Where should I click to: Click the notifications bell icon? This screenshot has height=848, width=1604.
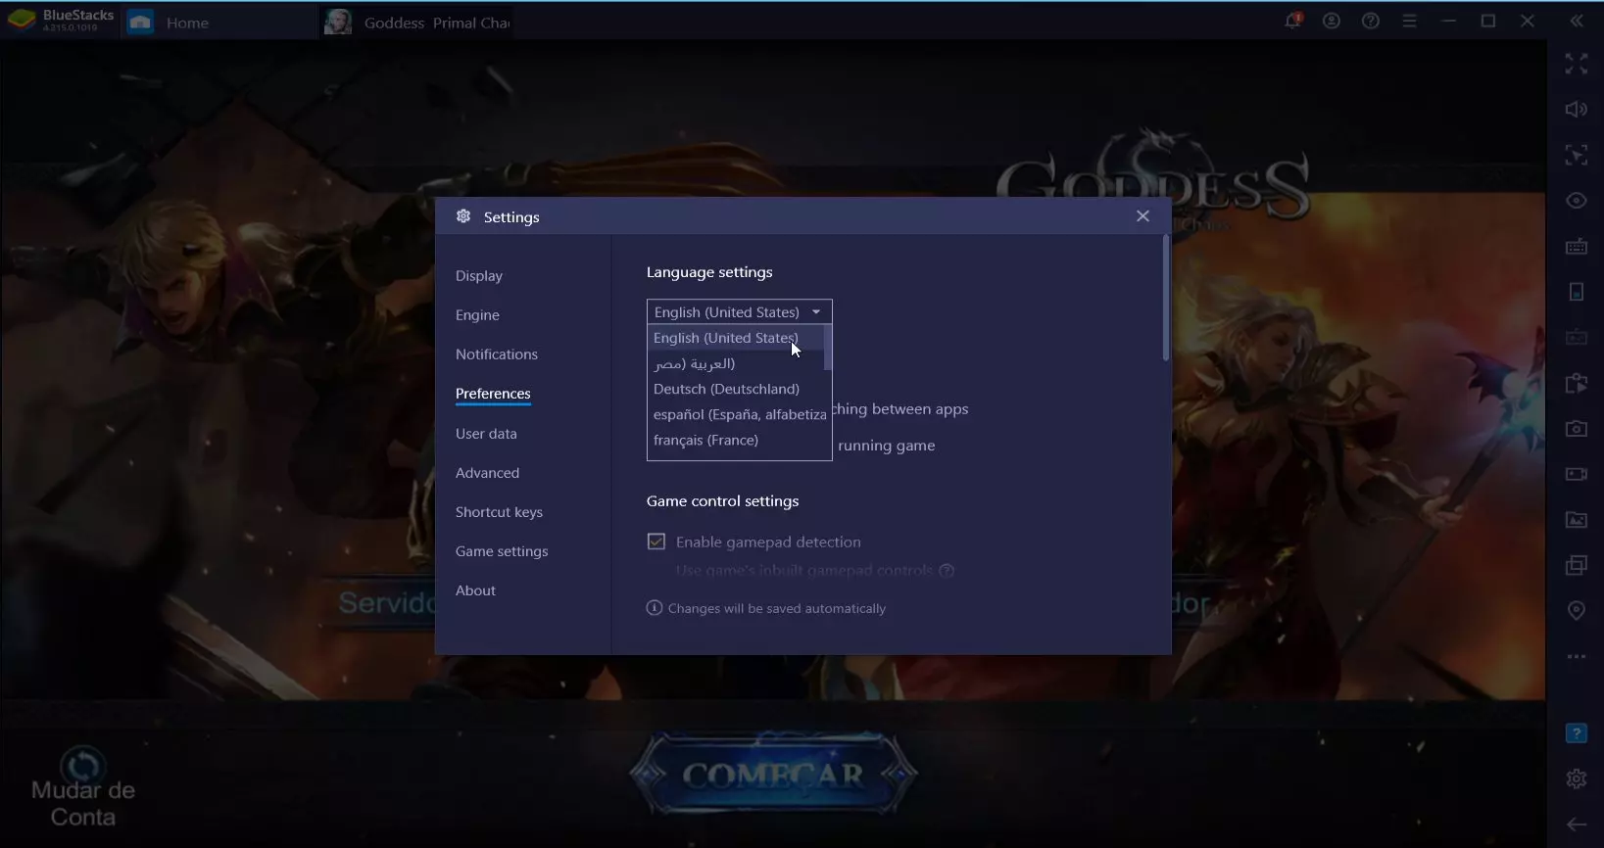point(1292,21)
